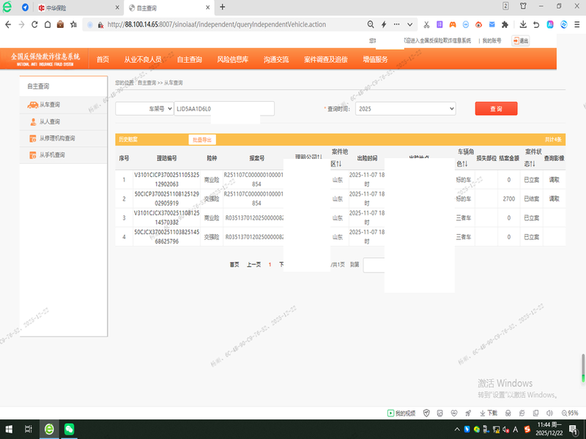
Task: Go to 从业不良人员 in navigation bar
Action: click(x=142, y=59)
